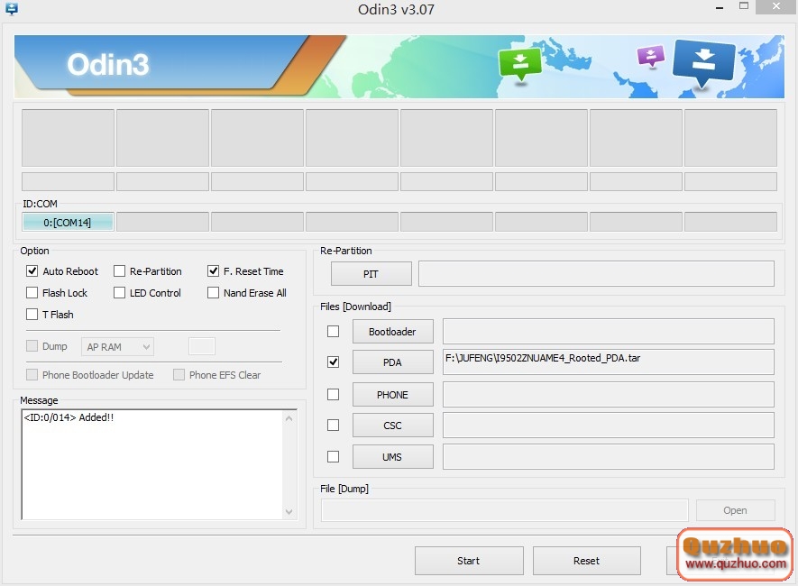This screenshot has width=798, height=586.
Task: Check the T Flash option
Action: [x=32, y=315]
